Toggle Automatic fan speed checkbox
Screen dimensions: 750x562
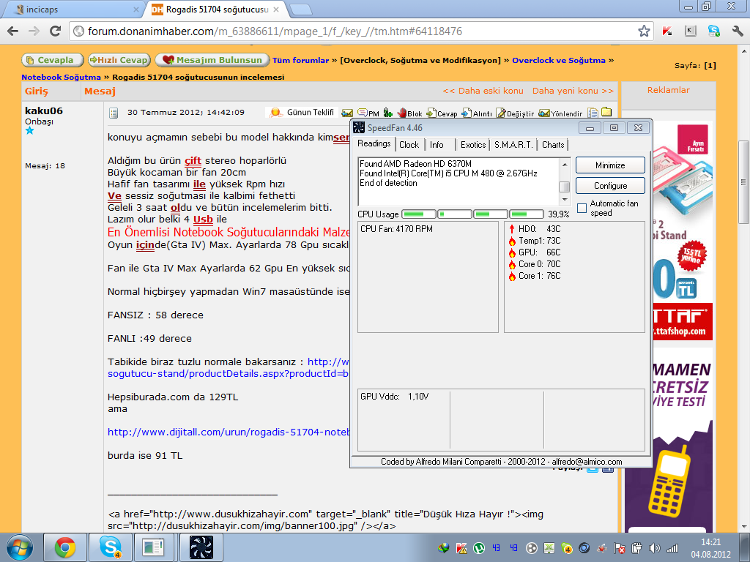pos(582,208)
